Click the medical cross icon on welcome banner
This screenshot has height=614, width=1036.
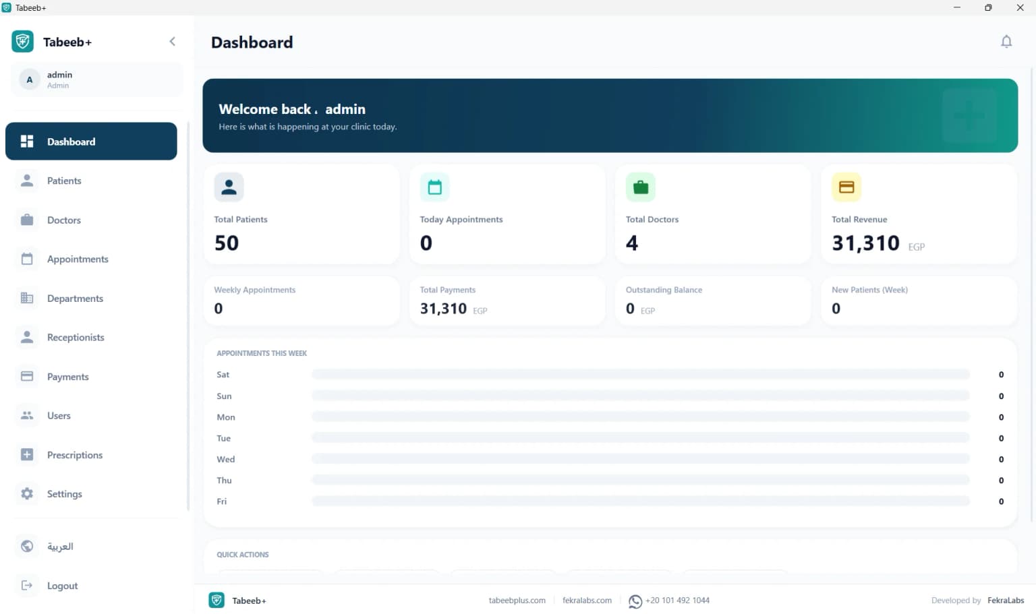(969, 115)
